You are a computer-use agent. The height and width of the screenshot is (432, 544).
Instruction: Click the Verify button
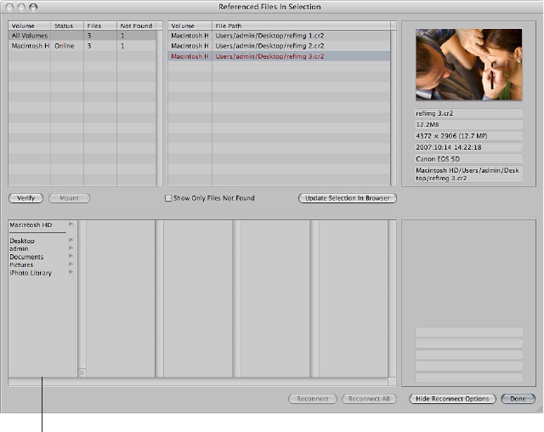pos(25,198)
